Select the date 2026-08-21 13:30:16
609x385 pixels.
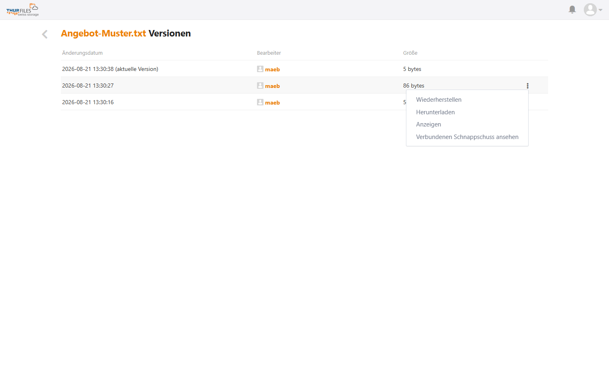pyautogui.click(x=88, y=102)
